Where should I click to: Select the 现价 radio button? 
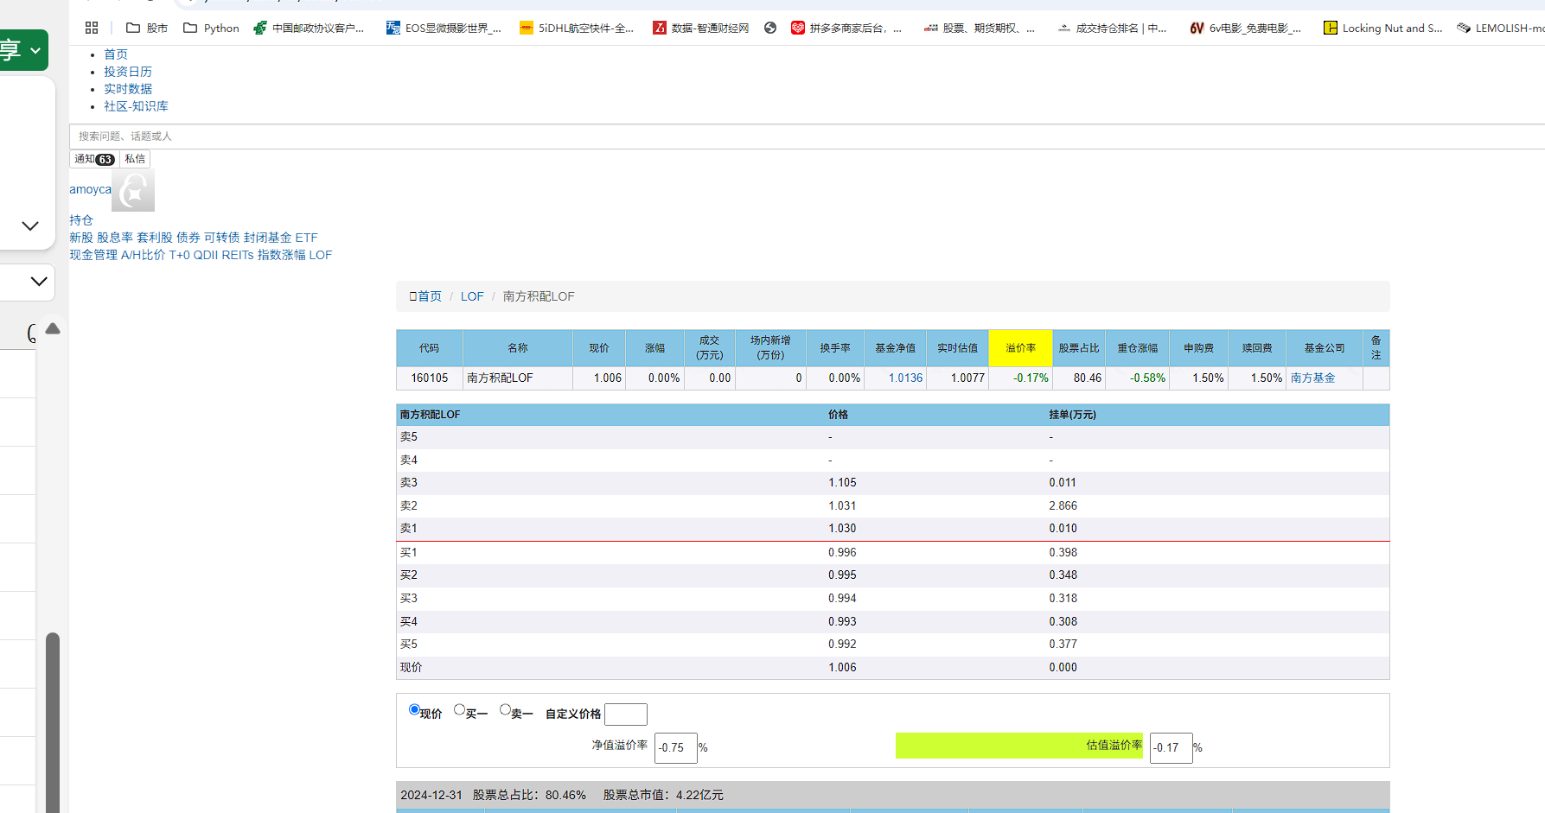coord(414,710)
